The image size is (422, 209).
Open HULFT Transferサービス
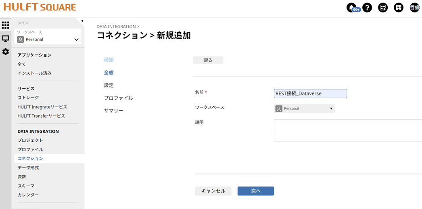[x=41, y=116]
